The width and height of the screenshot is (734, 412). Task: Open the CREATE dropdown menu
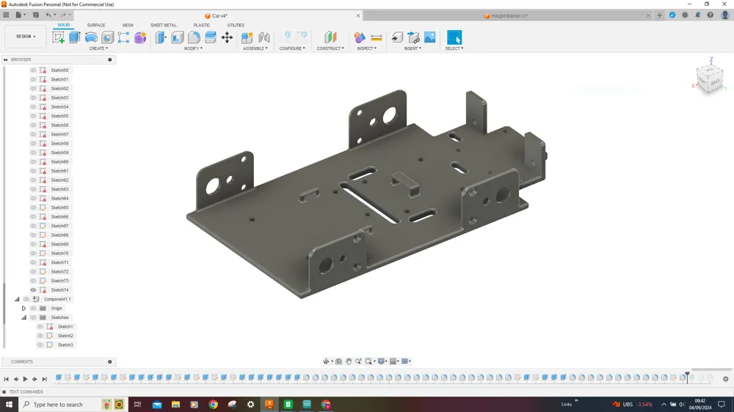98,48
